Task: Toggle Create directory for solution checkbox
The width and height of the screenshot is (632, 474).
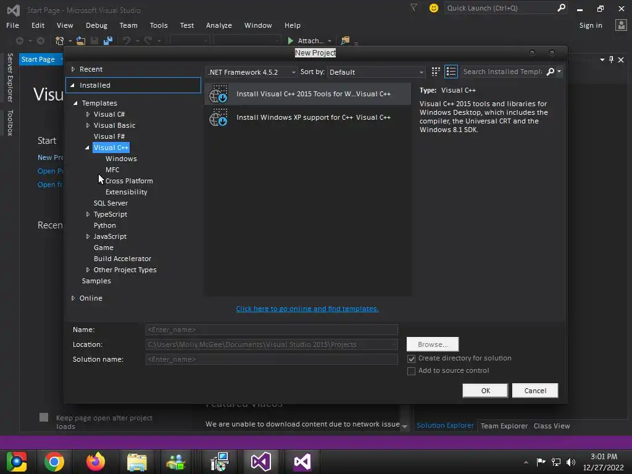Action: [411, 359]
